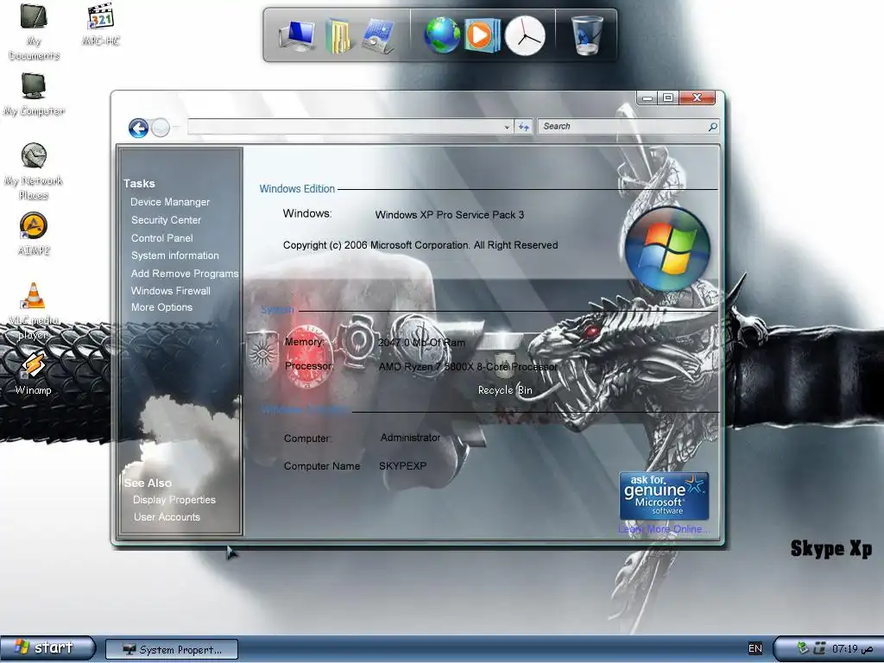
Task: Click the Windows logo orb
Action: click(x=667, y=249)
